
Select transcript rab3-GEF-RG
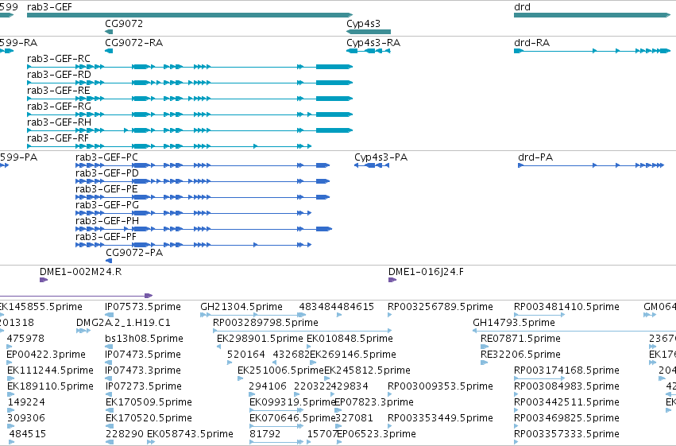click(x=190, y=114)
